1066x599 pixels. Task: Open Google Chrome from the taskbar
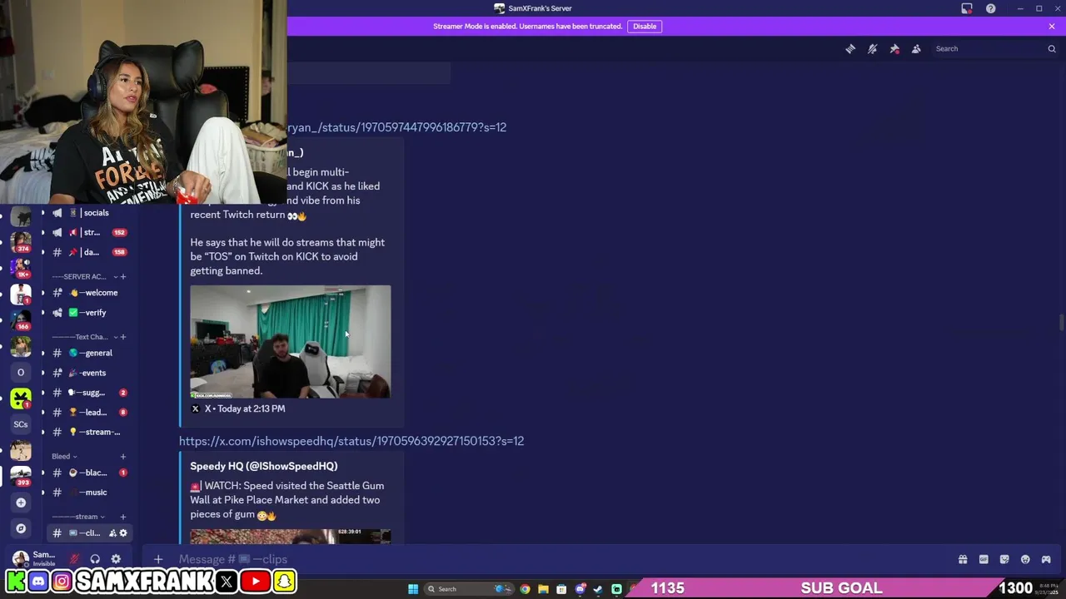[x=525, y=589]
